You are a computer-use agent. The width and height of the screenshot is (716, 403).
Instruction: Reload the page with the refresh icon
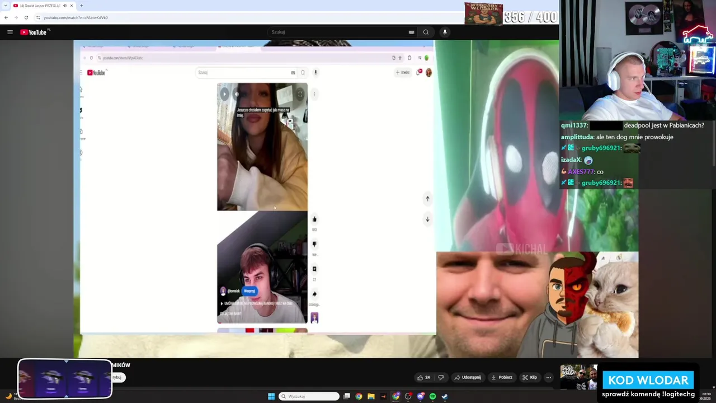[26, 17]
